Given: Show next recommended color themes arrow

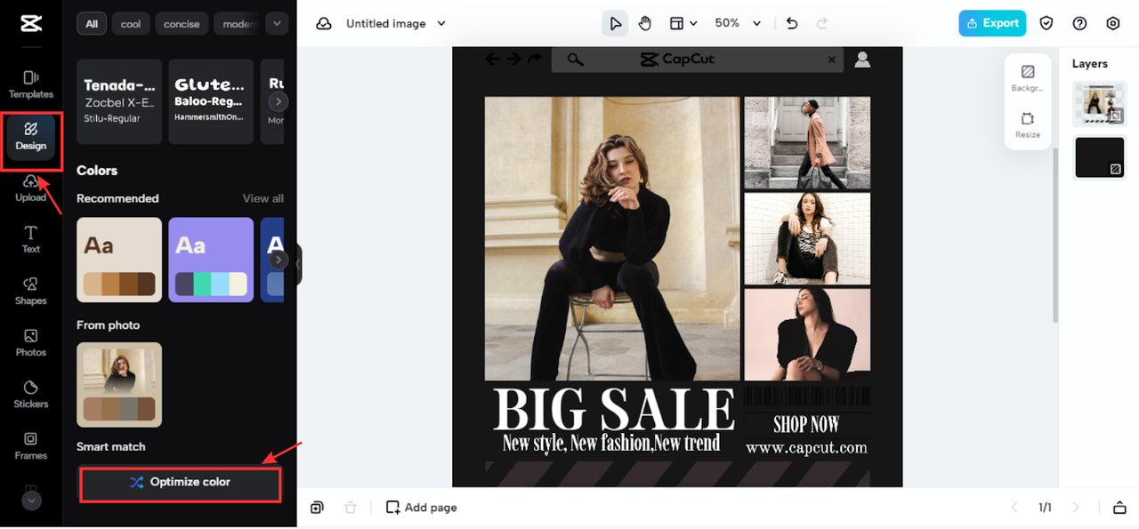Looking at the screenshot, I should tap(278, 260).
